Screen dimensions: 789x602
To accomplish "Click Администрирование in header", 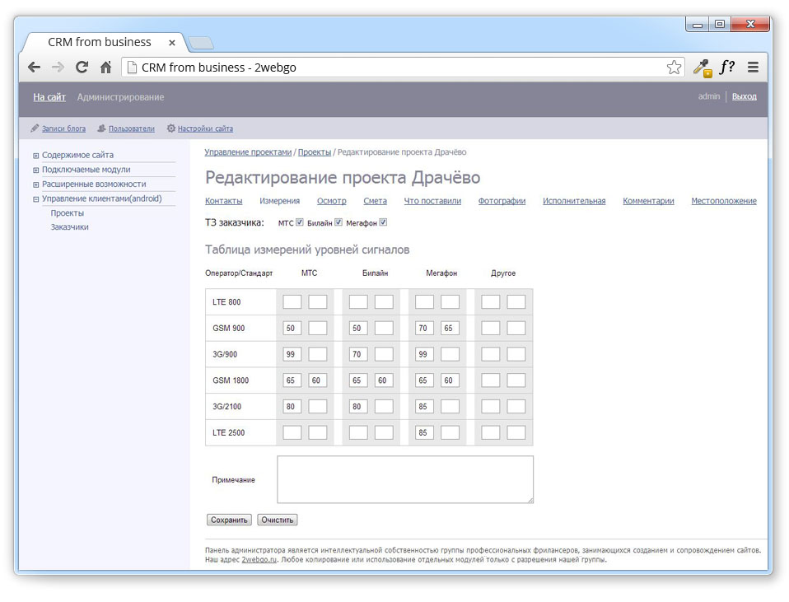I will 120,97.
